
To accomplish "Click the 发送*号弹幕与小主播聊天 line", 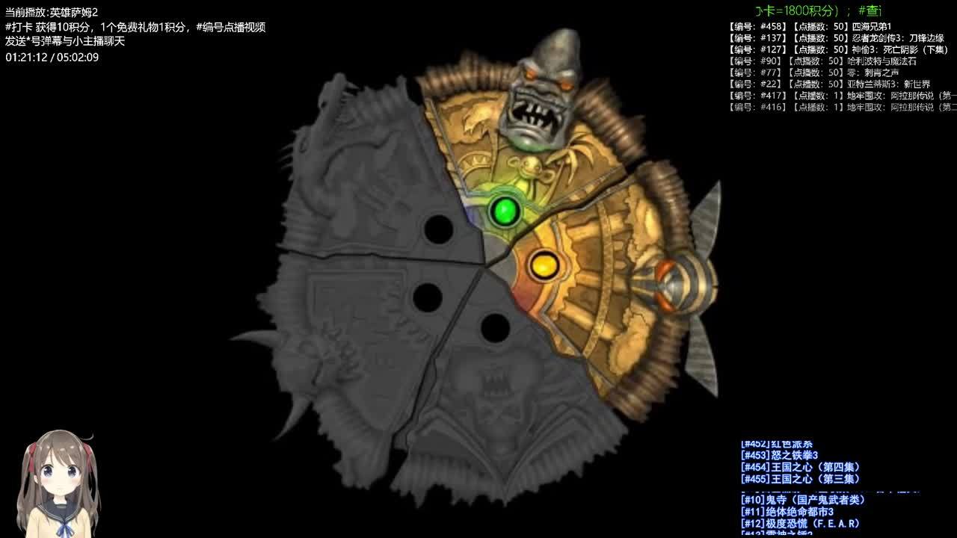I will point(65,42).
